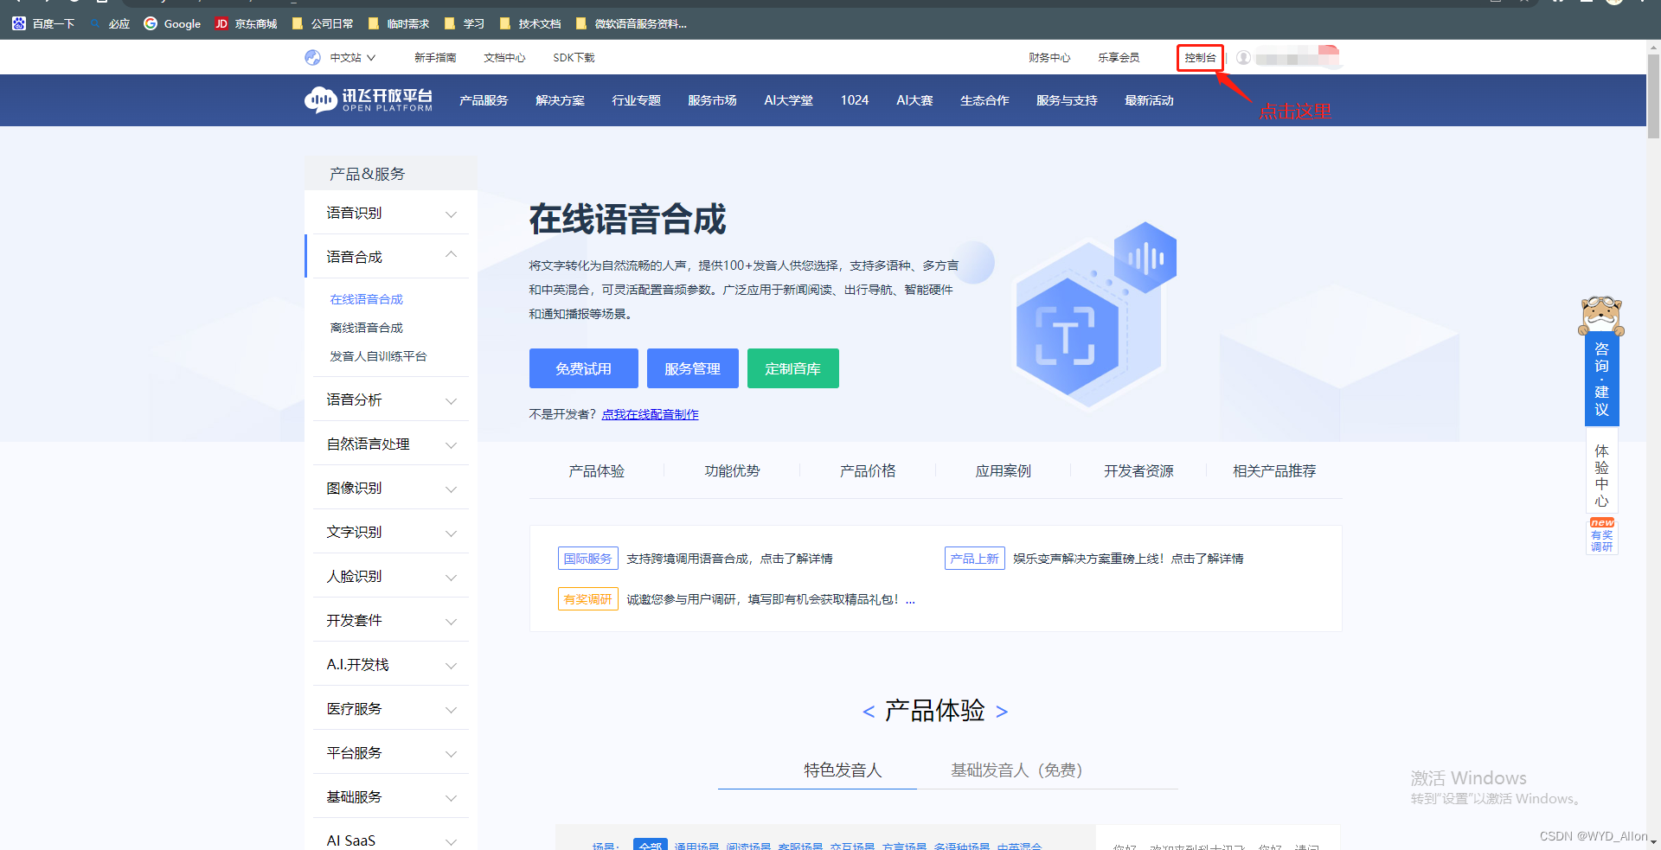This screenshot has width=1661, height=850.
Task: Open the 服务与支持 nav item
Action: point(1067,100)
